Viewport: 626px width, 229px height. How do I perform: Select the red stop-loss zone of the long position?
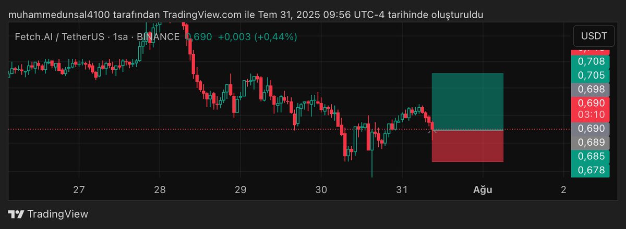tap(467, 146)
